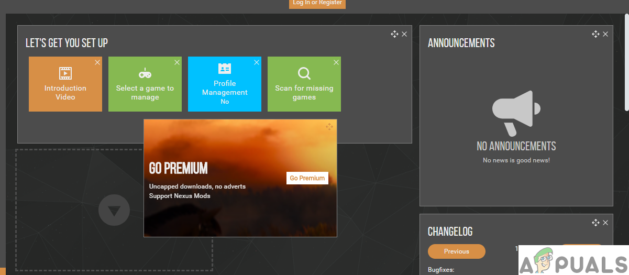The width and height of the screenshot is (629, 275).
Task: Click the Previous changelog button
Action: (x=457, y=251)
